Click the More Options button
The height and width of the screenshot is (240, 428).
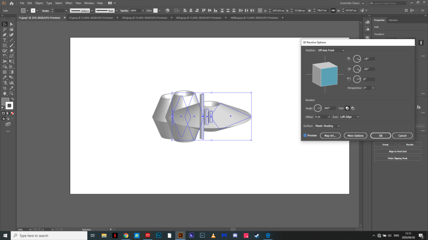355,135
